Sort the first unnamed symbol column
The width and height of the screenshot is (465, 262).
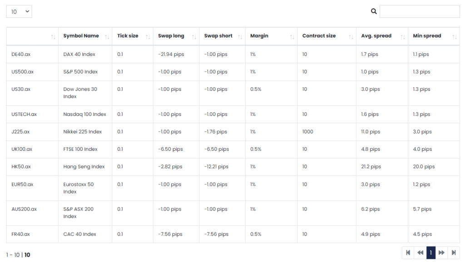click(53, 37)
